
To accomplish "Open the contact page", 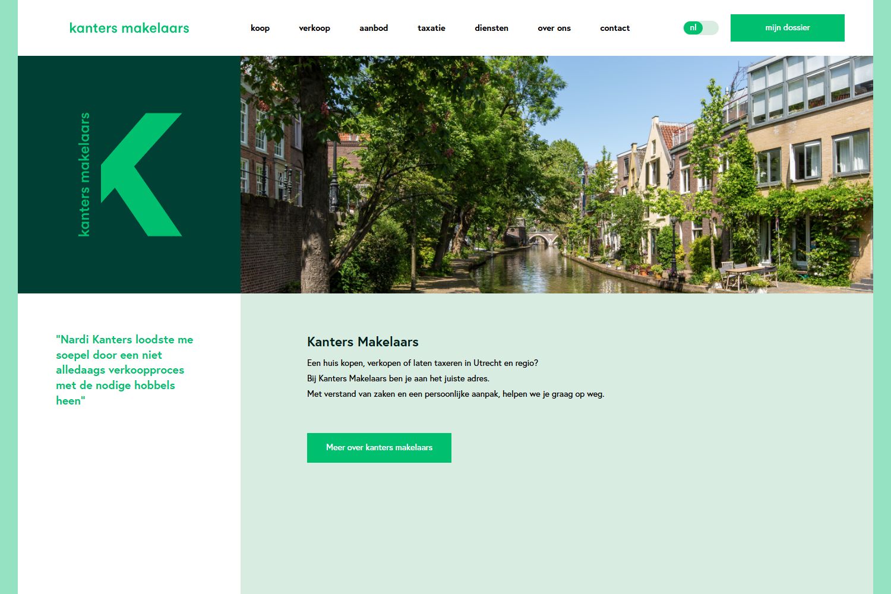I will [x=615, y=28].
